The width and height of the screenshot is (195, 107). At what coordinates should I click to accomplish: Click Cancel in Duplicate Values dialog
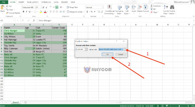[x=120, y=54]
